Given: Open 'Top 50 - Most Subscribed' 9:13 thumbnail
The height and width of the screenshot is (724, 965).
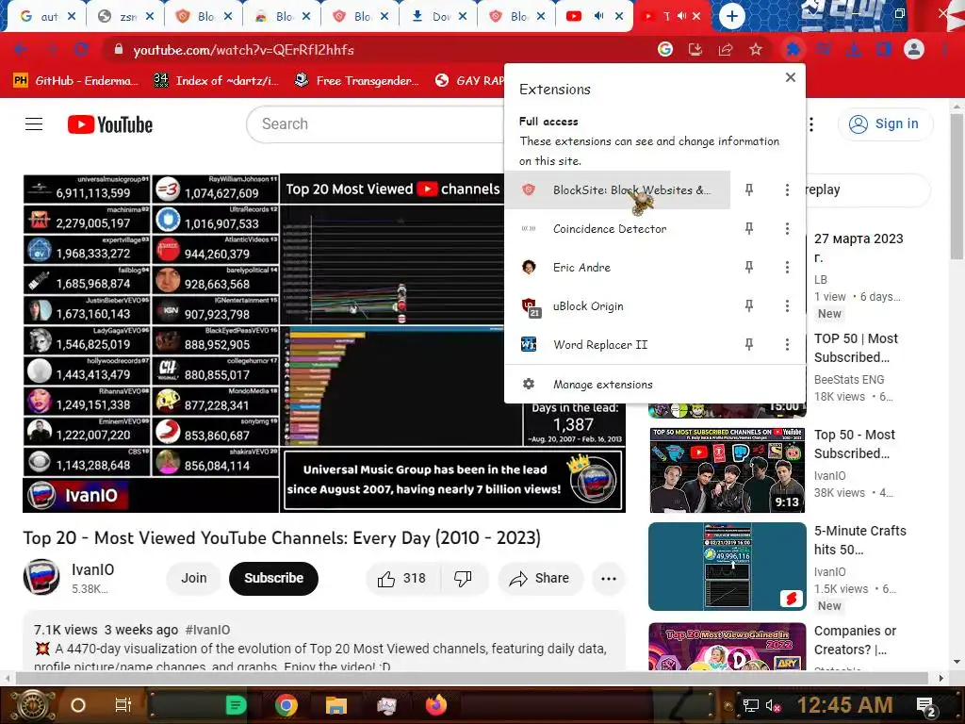Looking at the screenshot, I should (727, 469).
